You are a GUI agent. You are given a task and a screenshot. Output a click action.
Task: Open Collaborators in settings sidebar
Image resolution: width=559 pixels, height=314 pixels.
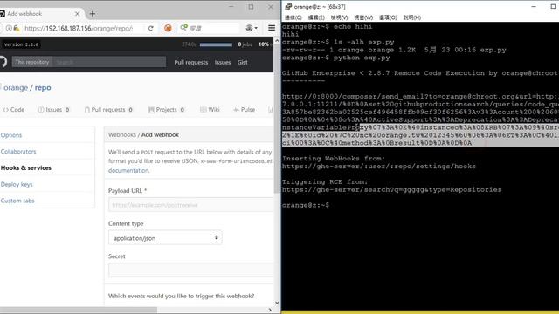click(x=18, y=151)
